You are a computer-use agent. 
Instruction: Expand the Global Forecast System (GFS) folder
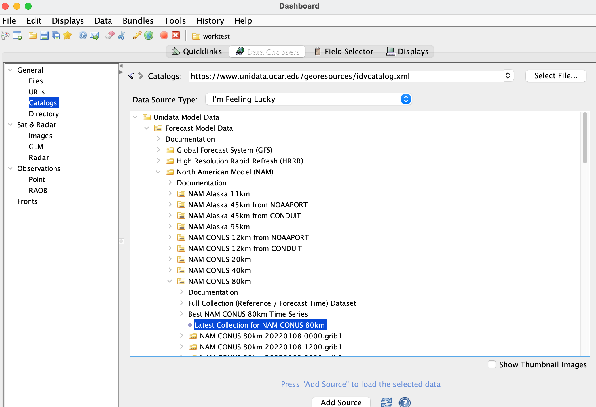click(158, 150)
